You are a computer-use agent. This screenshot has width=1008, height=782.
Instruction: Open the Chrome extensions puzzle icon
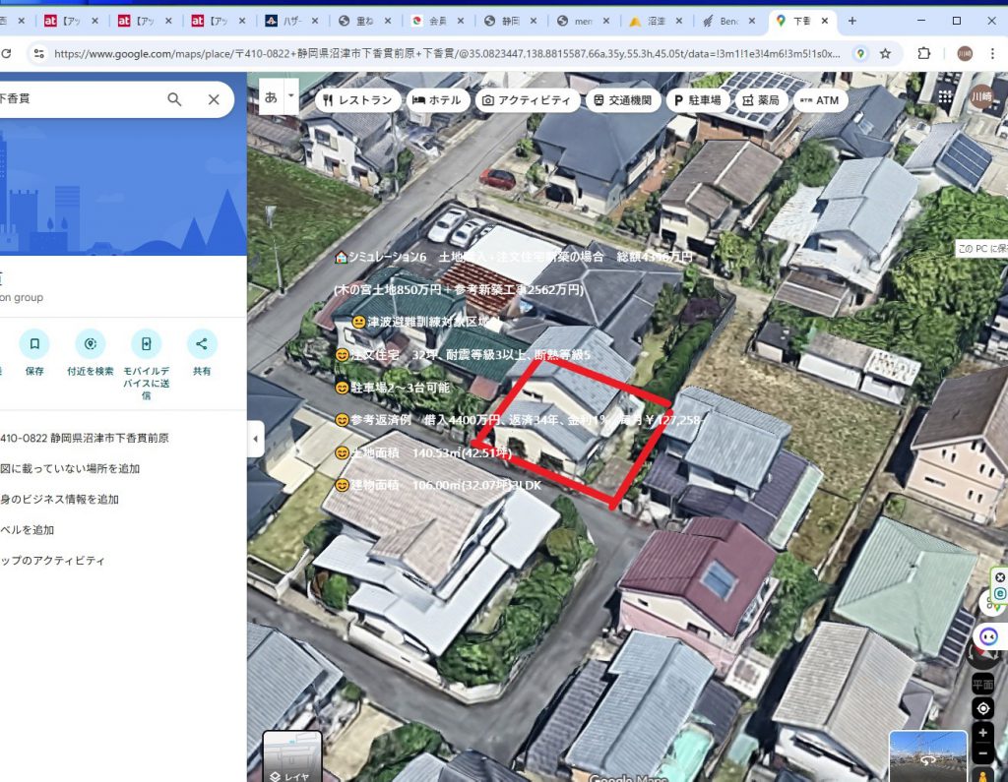coord(923,53)
